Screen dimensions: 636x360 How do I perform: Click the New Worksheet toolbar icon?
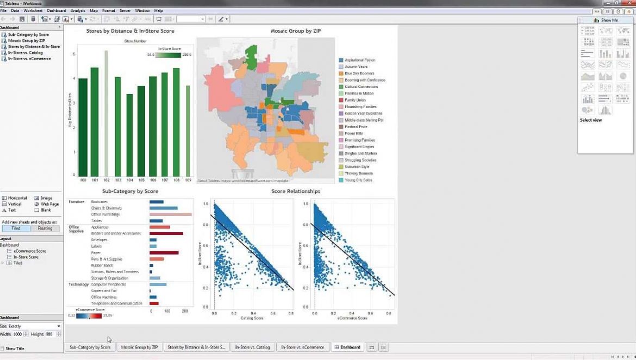46,18
